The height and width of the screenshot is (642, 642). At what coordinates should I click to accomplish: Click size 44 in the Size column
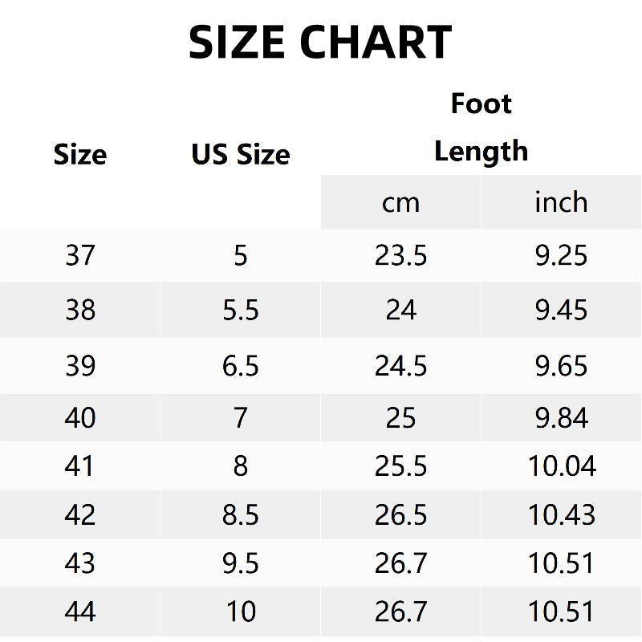click(x=80, y=612)
